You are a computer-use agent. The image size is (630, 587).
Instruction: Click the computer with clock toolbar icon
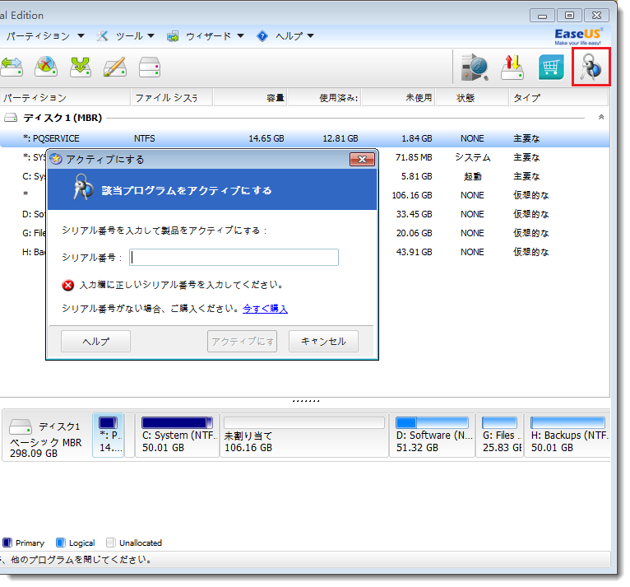pyautogui.click(x=475, y=67)
